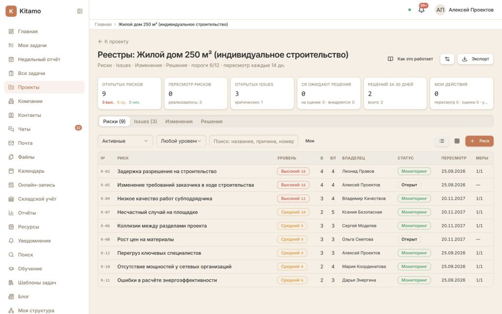Click the risk search input field
The image size is (502, 314).
[254, 141]
